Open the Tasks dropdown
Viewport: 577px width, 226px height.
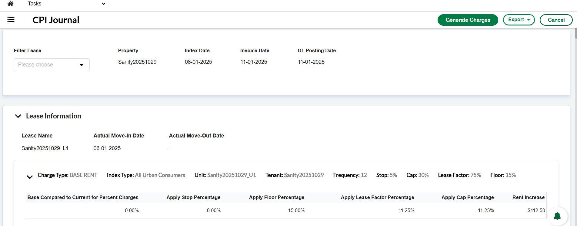tap(67, 4)
